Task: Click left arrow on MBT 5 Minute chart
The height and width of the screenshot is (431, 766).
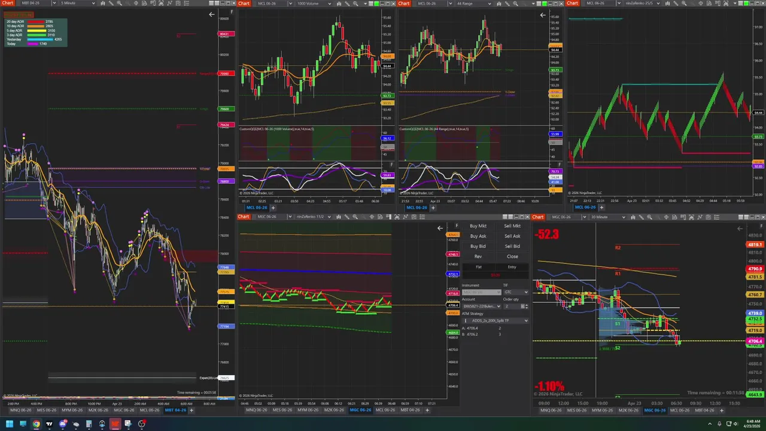Action: [x=211, y=14]
